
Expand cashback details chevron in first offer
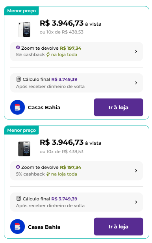[x=136, y=51]
